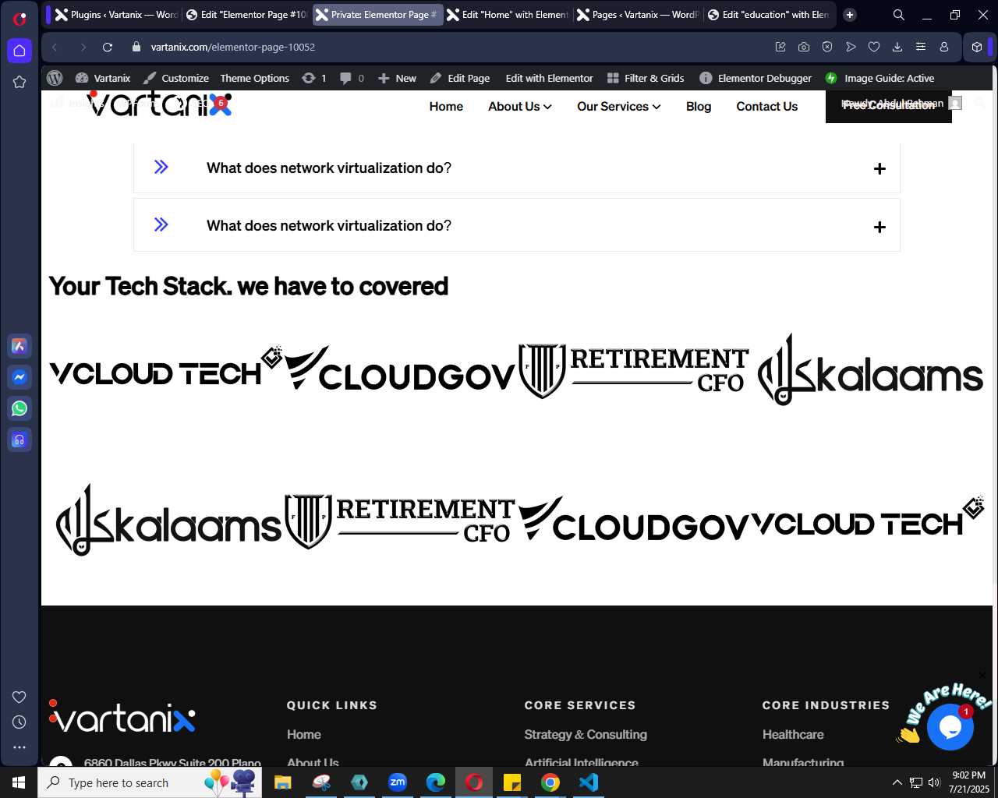Screen dimensions: 998x798
Task: Open Elementor Debugger in admin bar
Action: pyautogui.click(x=756, y=78)
